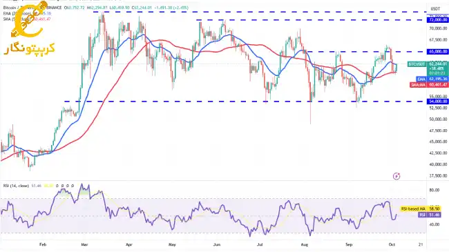Click the Feb label on the time axis
Image resolution: width=449 pixels, height=252 pixels.
43,244
